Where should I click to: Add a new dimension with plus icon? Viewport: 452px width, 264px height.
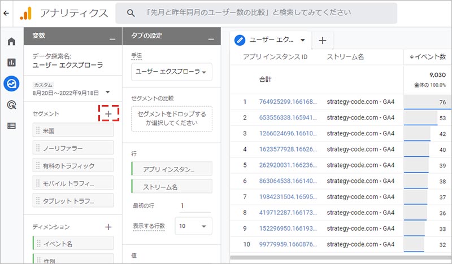(x=108, y=227)
